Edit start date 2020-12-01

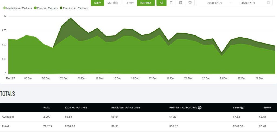coord(215,3)
